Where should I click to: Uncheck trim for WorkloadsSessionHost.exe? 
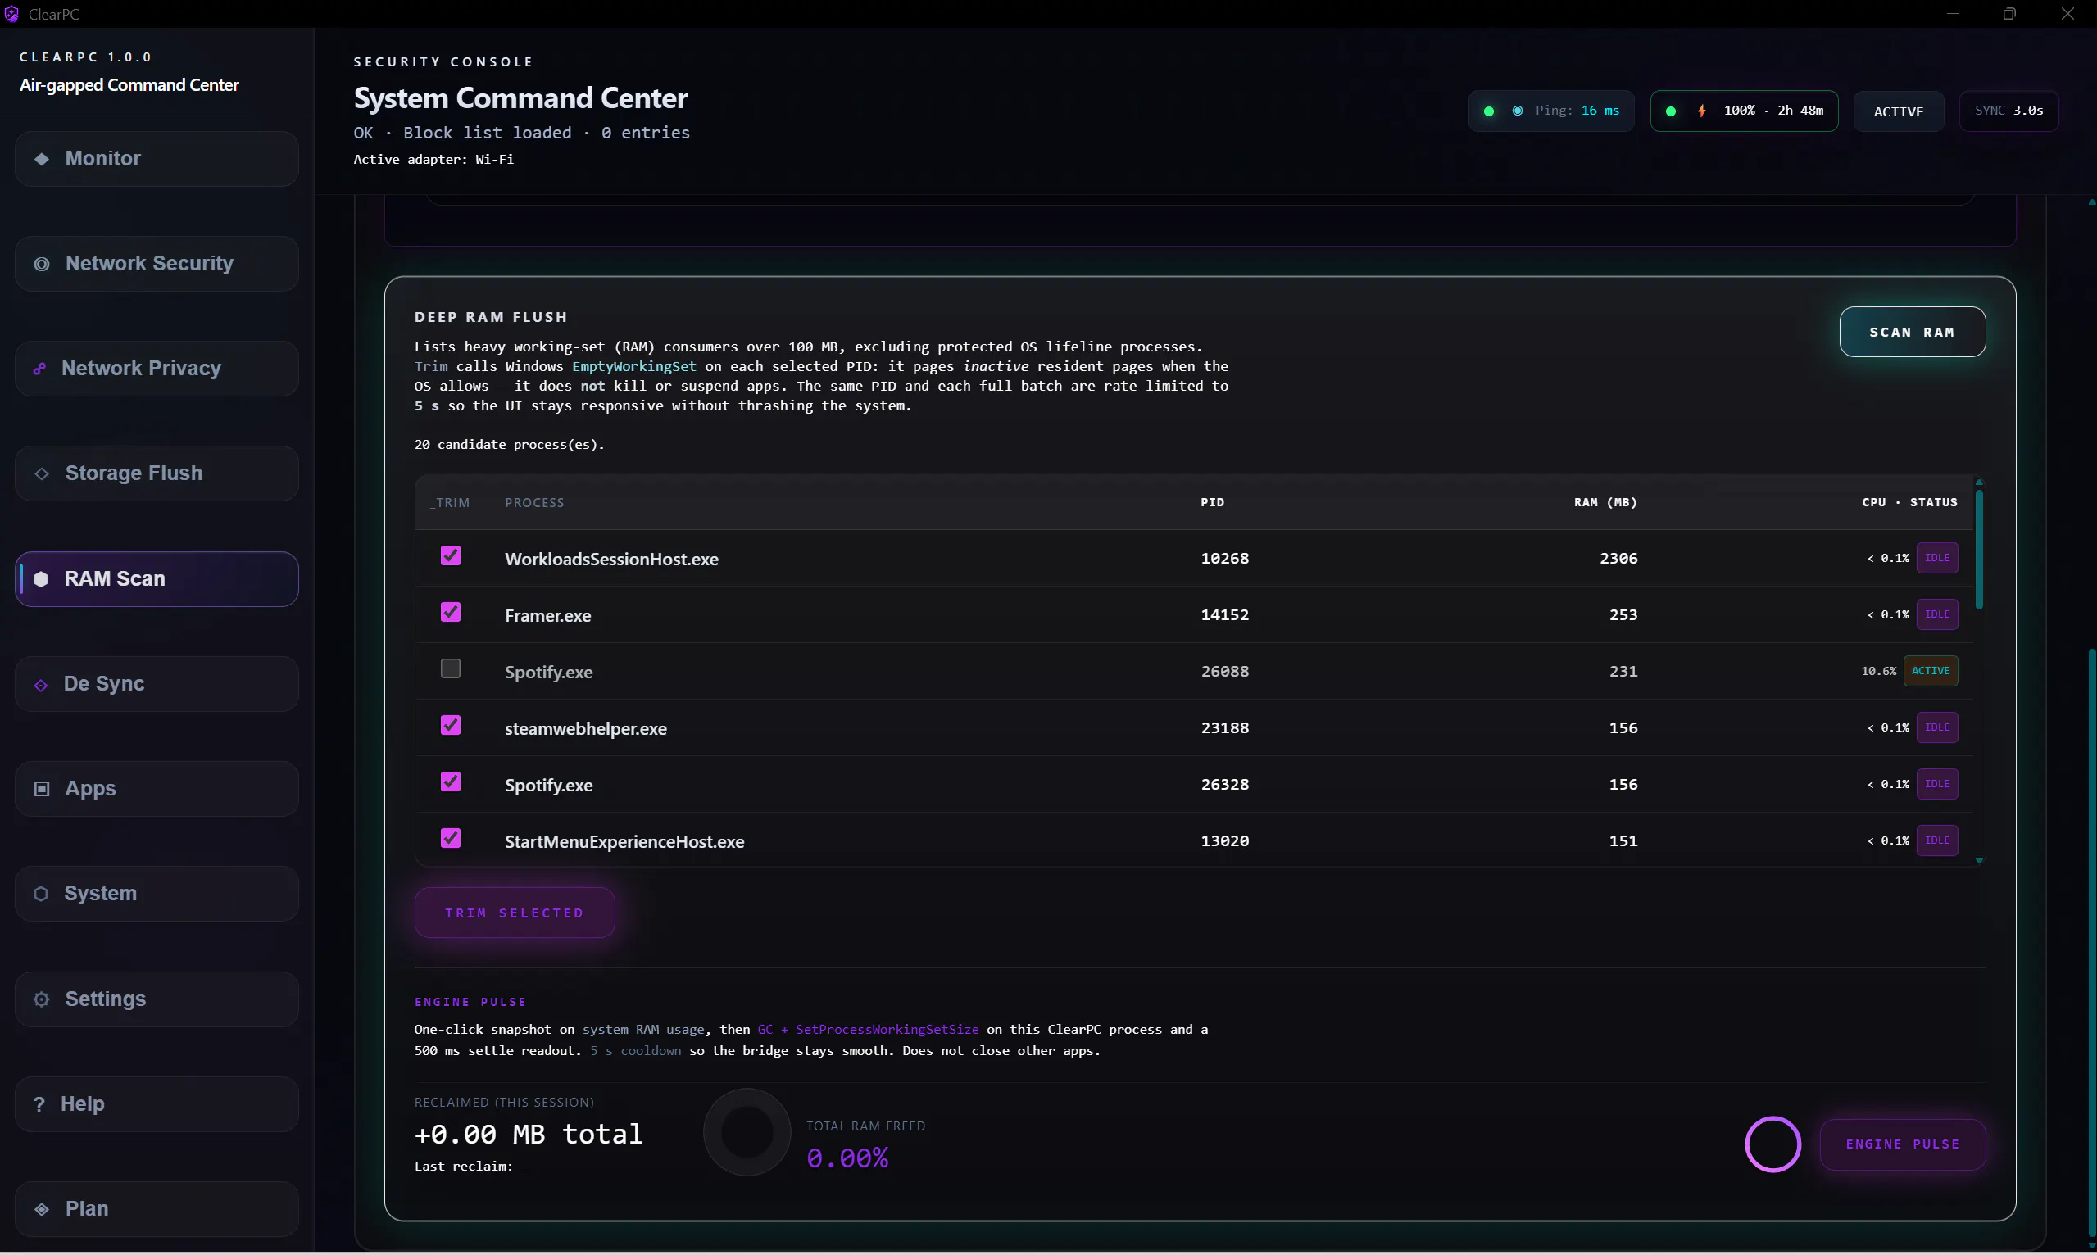(451, 555)
